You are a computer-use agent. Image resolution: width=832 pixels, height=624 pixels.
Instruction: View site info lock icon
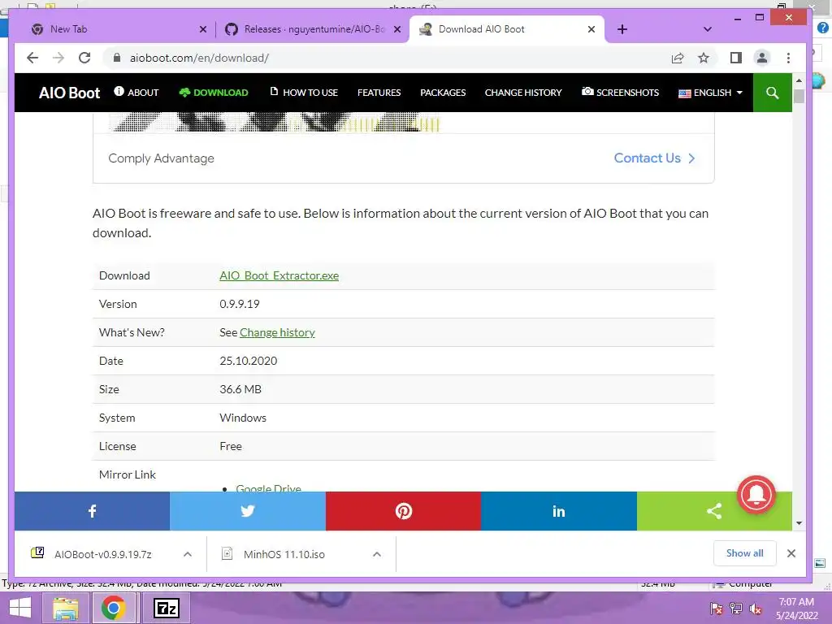(x=117, y=58)
